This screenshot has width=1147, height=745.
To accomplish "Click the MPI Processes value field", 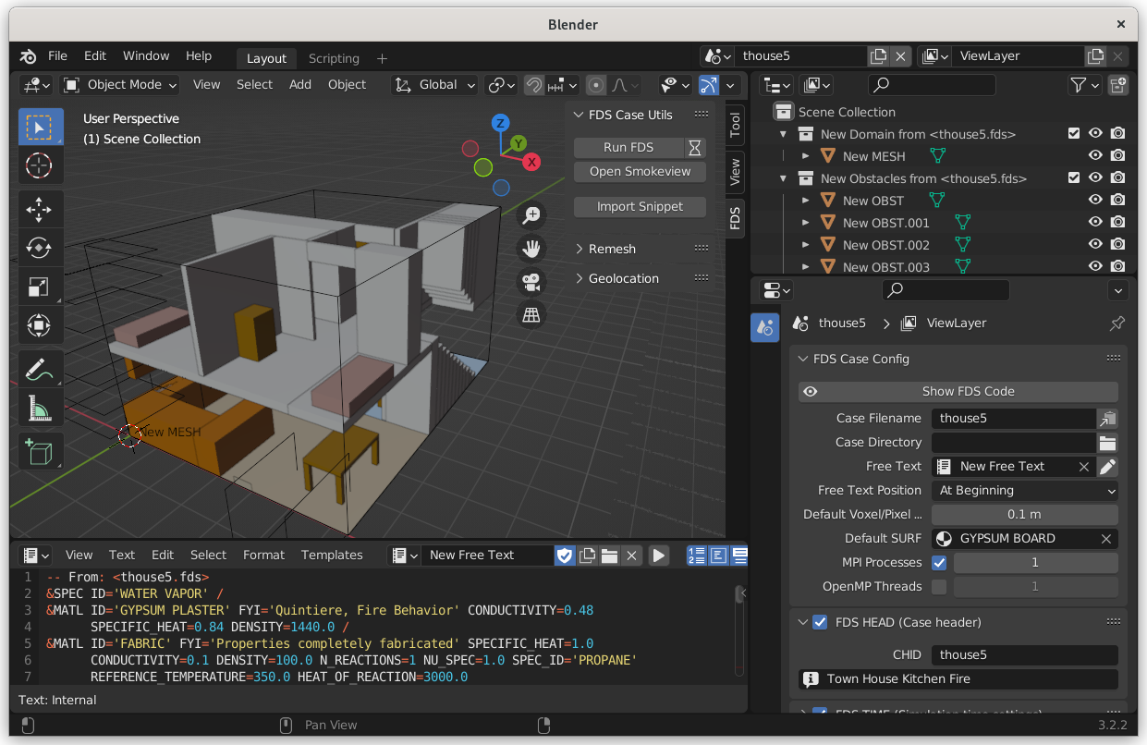I will pyautogui.click(x=1035, y=562).
